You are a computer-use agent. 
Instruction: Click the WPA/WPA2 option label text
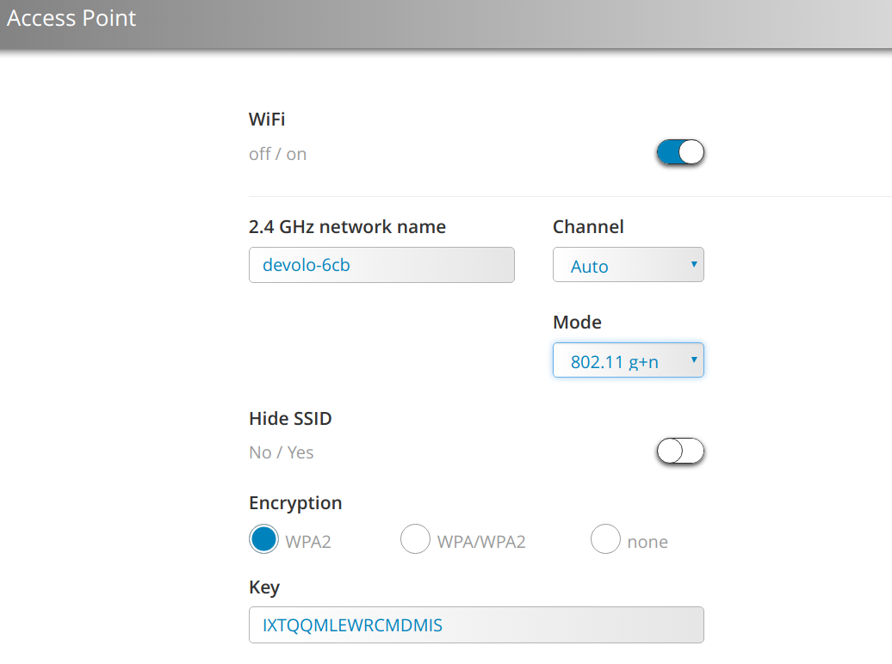point(481,542)
